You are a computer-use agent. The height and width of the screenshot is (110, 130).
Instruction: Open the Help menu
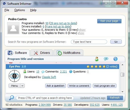[33, 10]
